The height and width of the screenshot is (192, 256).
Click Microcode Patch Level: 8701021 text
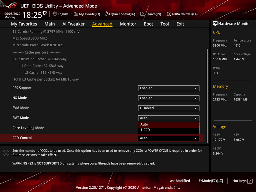(38, 45)
